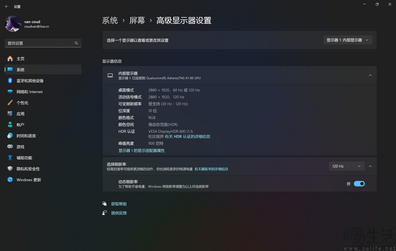Open 显示器 1 的显示适配器属性 link
This screenshot has width=396, height=251.
click(142, 151)
